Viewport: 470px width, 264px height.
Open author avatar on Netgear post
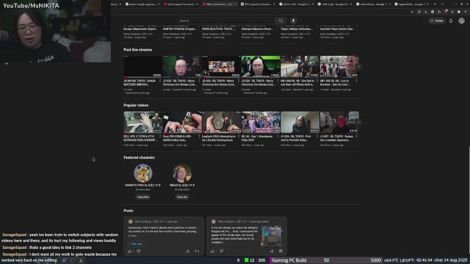point(213,221)
